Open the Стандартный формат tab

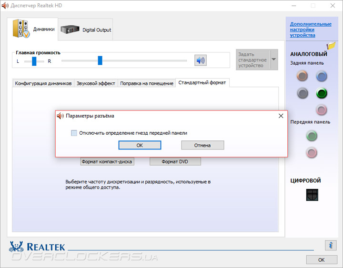202,83
